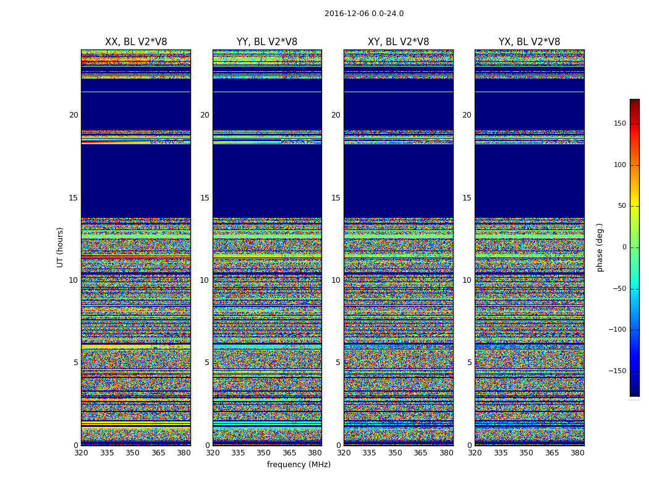The width and height of the screenshot is (649, 495).
Task: Click the colorbar at the 0 degree mark
Action: (634, 247)
